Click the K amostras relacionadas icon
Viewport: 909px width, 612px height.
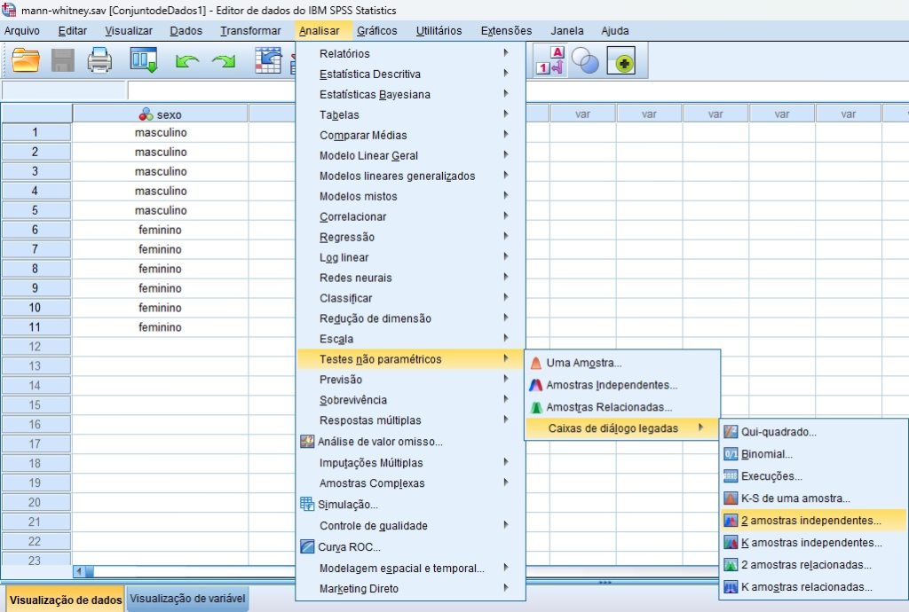(x=731, y=586)
